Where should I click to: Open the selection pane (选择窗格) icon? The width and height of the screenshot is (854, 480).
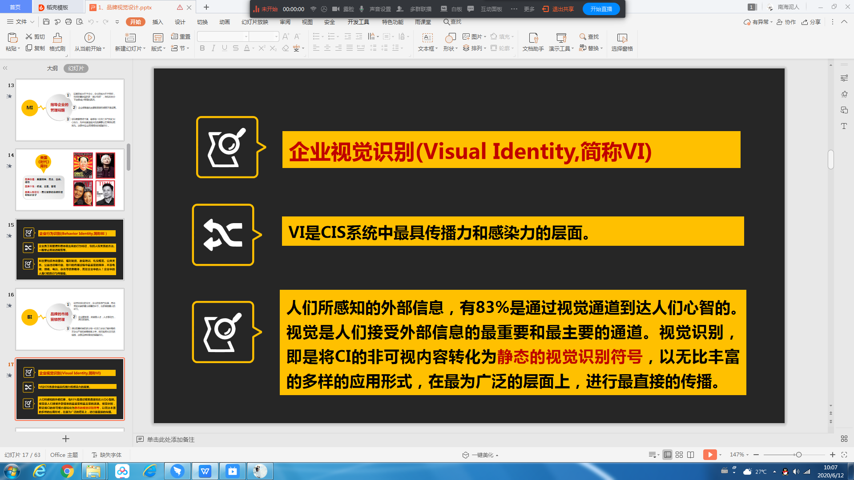coord(622,38)
